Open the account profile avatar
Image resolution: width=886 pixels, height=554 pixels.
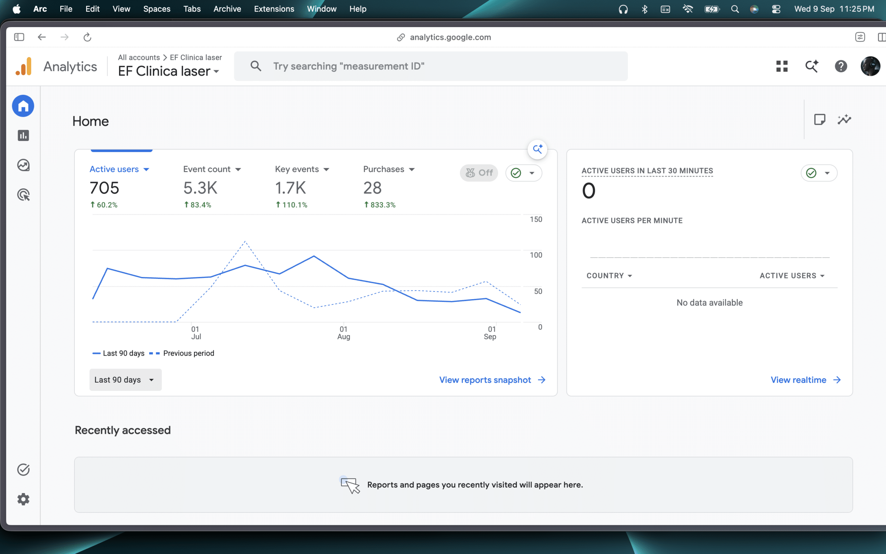(x=870, y=66)
